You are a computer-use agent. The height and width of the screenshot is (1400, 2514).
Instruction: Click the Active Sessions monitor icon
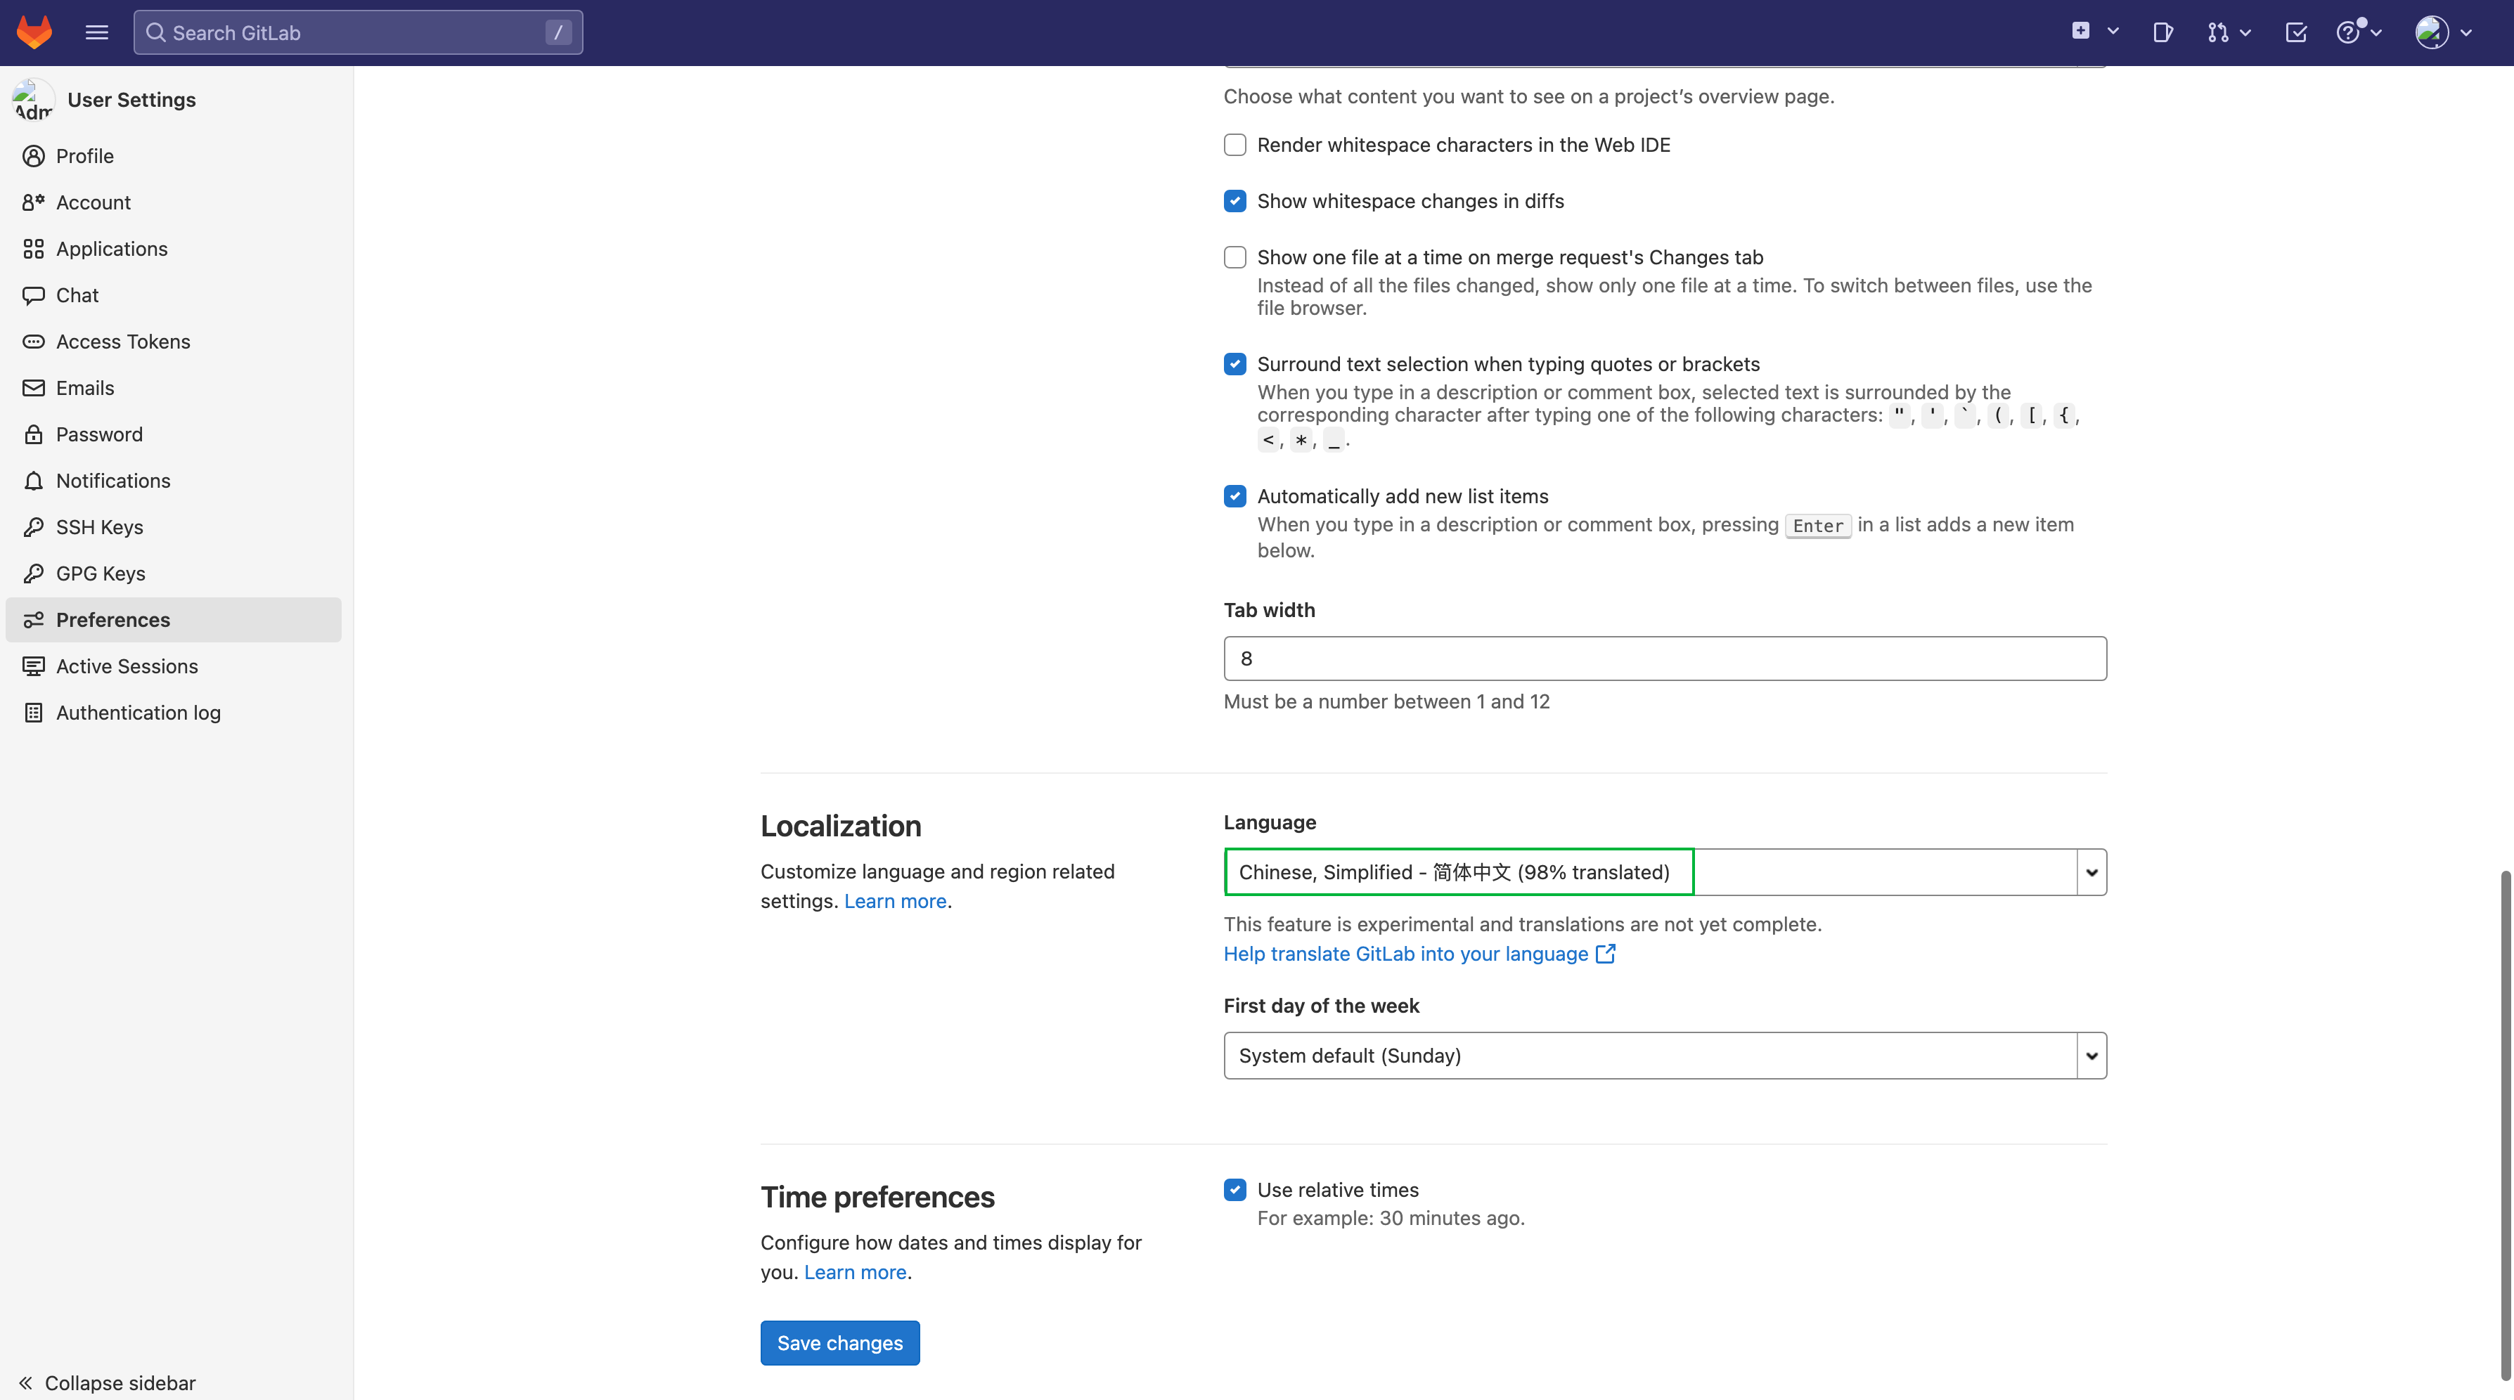pyautogui.click(x=33, y=666)
